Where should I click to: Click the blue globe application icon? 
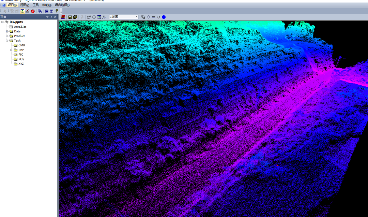[3, 5]
